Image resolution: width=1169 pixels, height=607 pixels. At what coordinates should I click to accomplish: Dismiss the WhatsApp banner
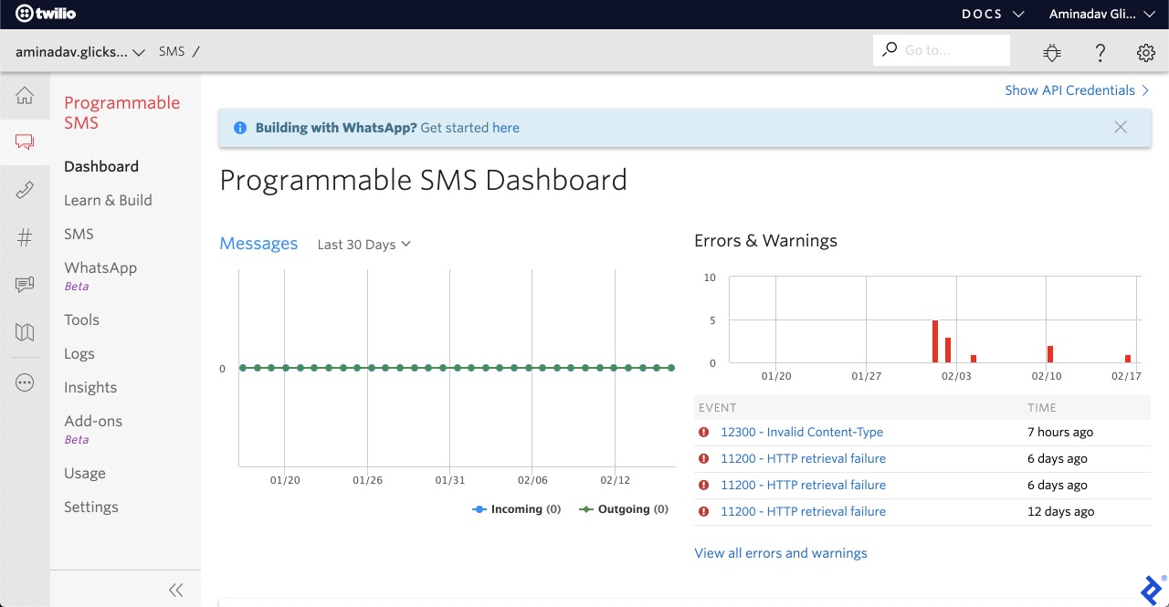click(1121, 128)
